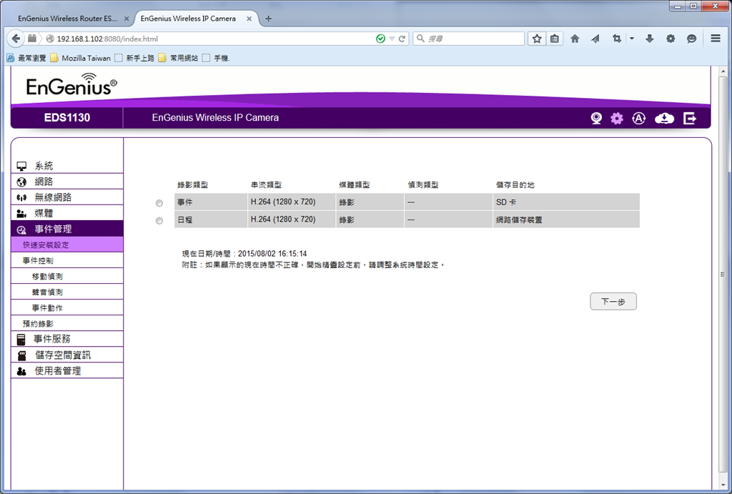
Task: Open the browser hamburger menu
Action: (x=715, y=39)
